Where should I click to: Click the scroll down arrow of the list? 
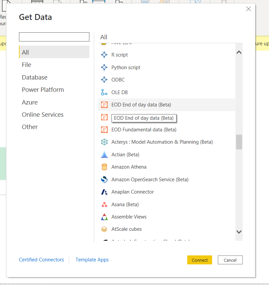click(x=239, y=232)
